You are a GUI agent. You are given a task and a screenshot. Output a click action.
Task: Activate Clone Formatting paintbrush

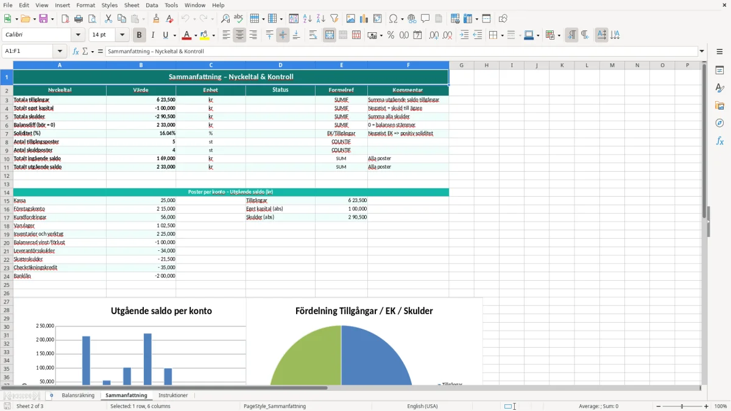157,19
